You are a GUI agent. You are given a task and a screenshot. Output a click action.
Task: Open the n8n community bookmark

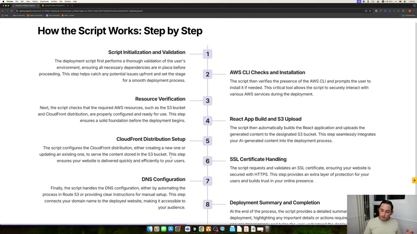53,16
